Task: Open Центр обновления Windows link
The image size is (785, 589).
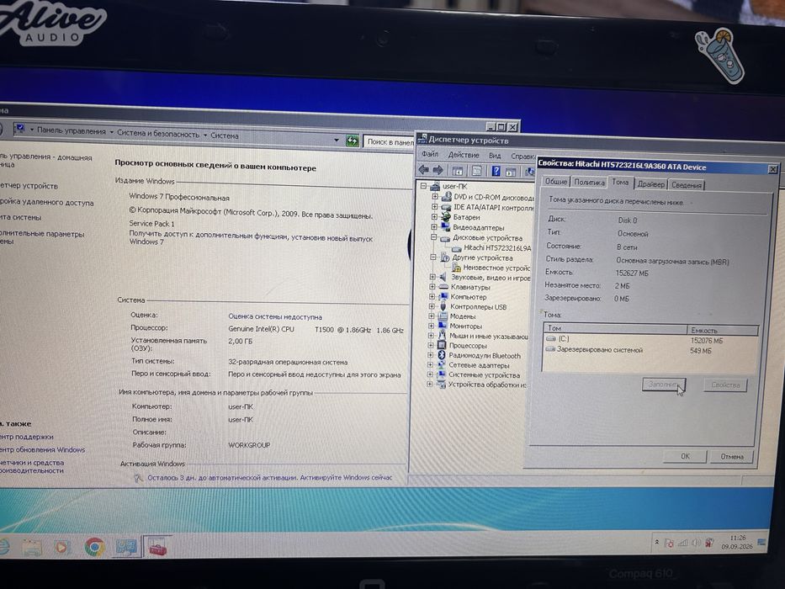Action: click(x=43, y=450)
